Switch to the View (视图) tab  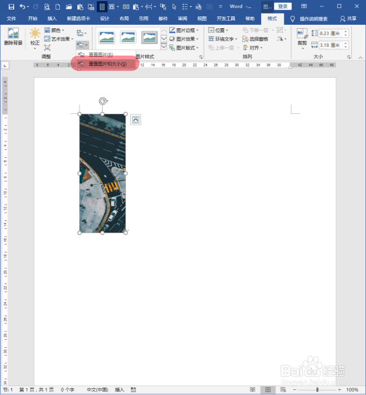point(202,19)
